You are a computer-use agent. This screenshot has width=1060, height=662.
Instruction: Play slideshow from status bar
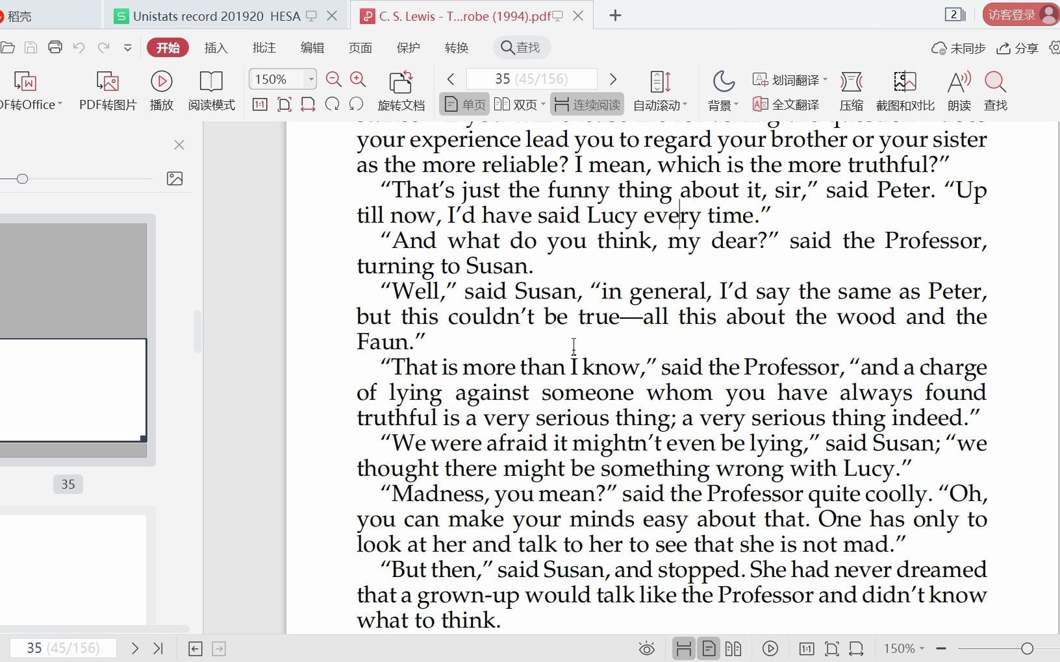[x=770, y=648]
